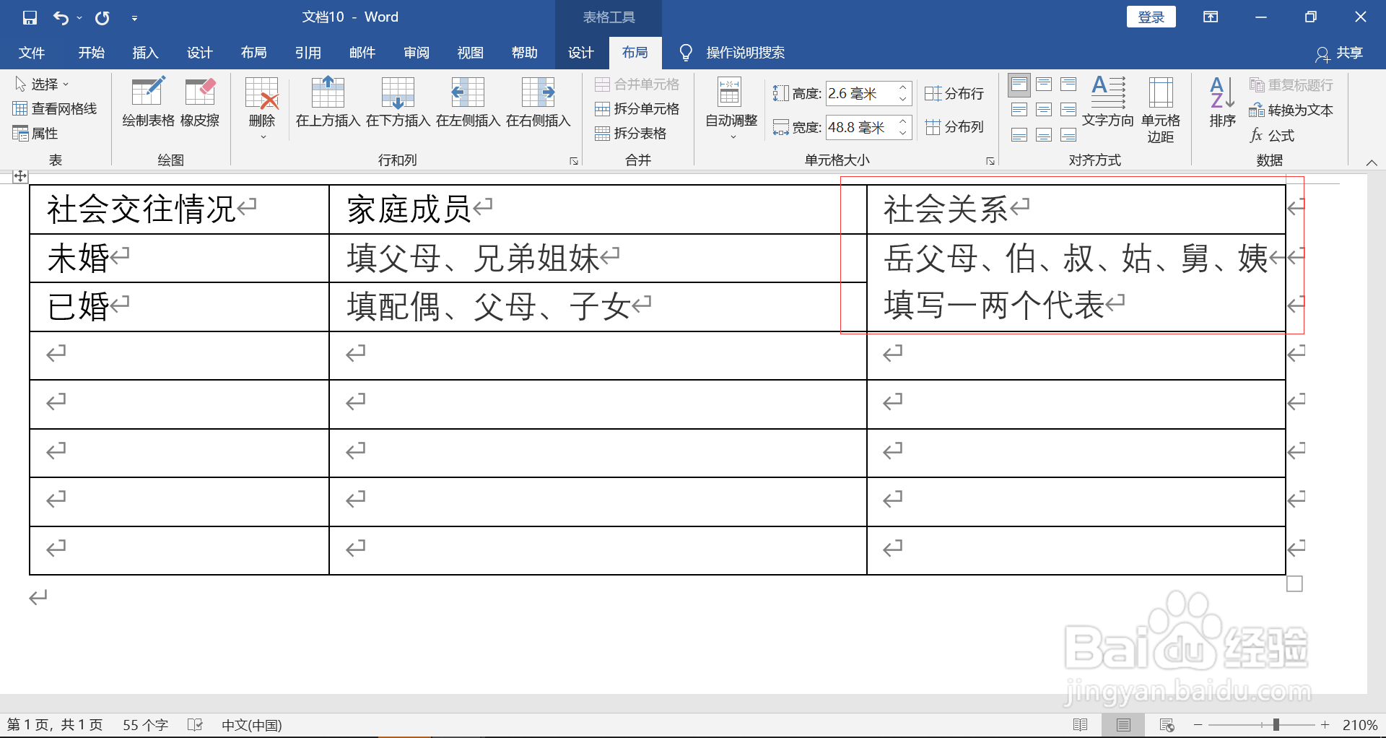
Task: Click the 登录 sign-in button
Action: click(x=1151, y=16)
